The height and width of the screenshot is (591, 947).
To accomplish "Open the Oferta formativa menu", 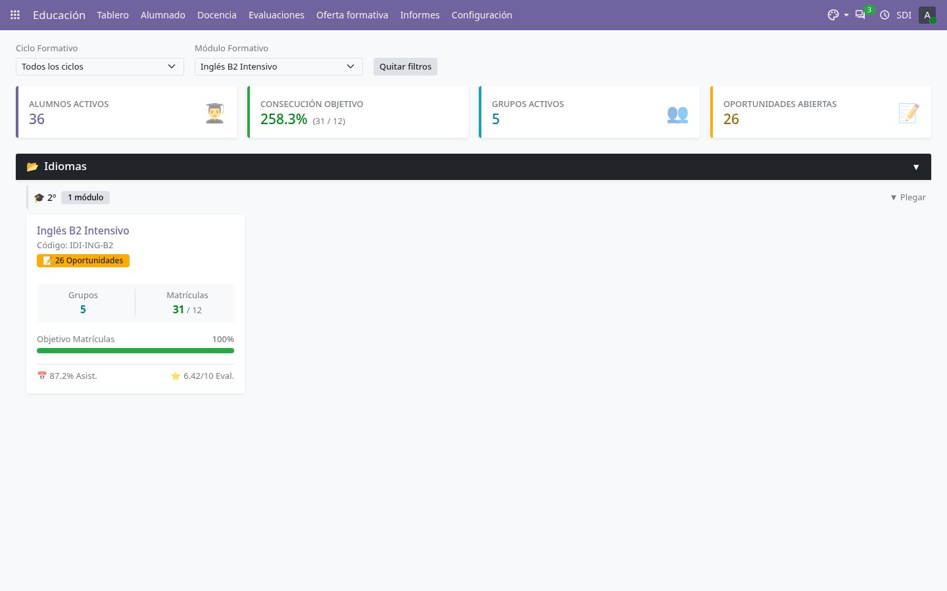I will (352, 14).
